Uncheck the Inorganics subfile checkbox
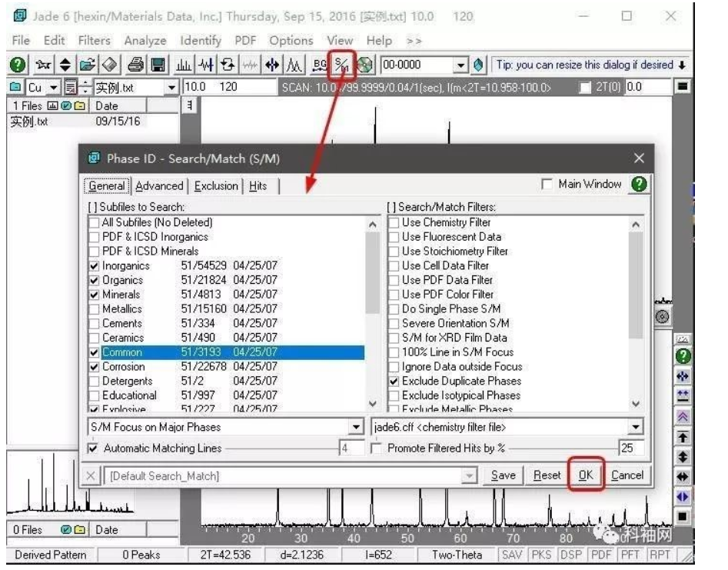Image resolution: width=728 pixels, height=570 pixels. coord(95,265)
